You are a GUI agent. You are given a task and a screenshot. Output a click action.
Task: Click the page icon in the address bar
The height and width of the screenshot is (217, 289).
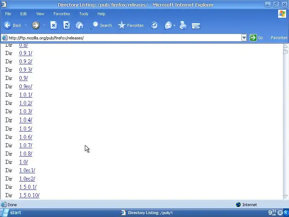(x=4, y=38)
